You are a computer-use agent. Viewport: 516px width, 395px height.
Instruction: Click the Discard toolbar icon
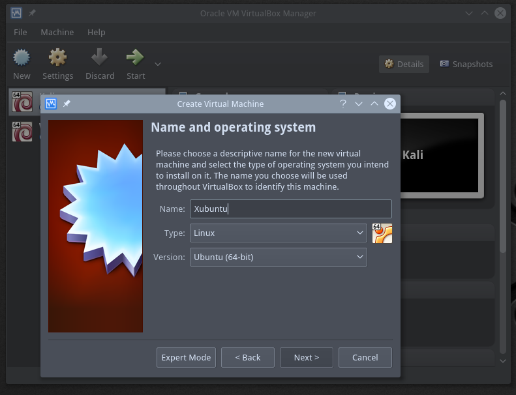(99, 57)
